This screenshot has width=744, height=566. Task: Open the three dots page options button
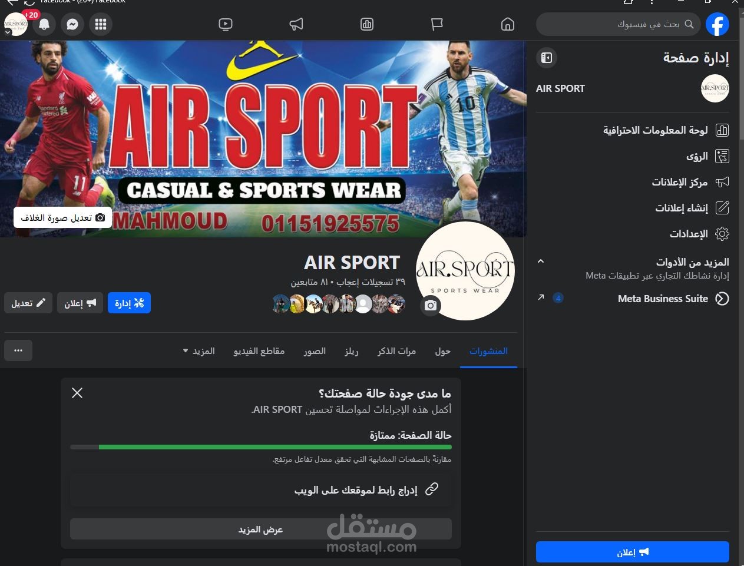(x=18, y=350)
